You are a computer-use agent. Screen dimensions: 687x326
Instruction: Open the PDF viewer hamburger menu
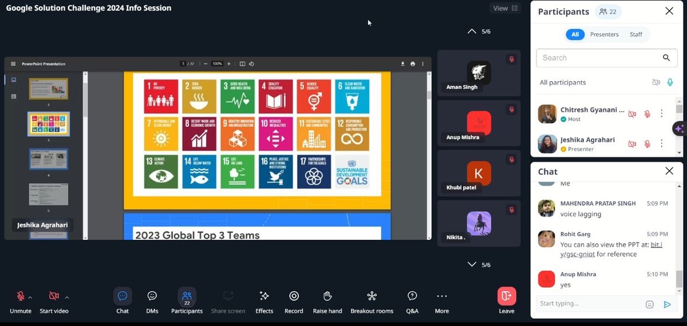tap(14, 64)
